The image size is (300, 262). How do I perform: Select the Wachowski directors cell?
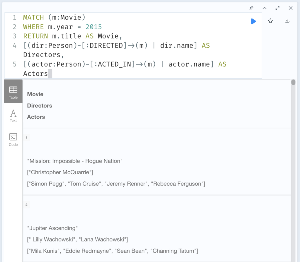pyautogui.click(x=77, y=239)
